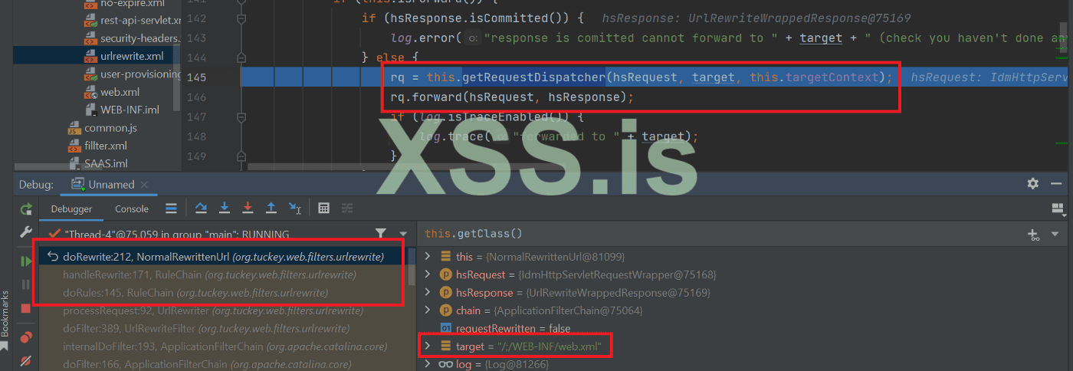Force step into icon
The height and width of the screenshot is (371, 1073).
(248, 208)
